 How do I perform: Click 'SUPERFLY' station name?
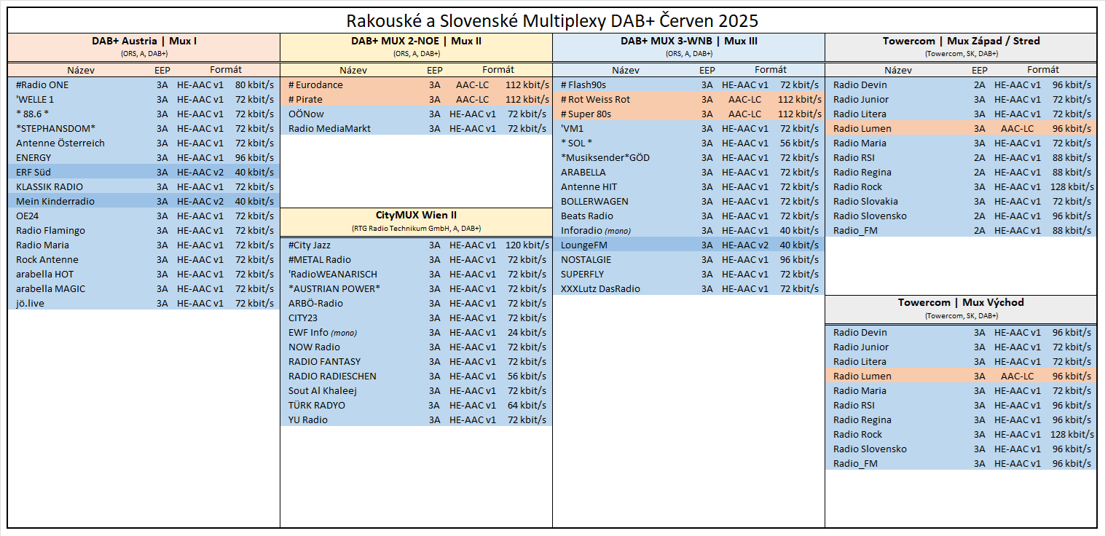click(582, 274)
